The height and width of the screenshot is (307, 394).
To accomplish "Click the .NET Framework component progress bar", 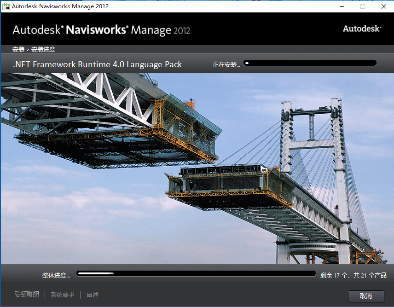I will (310, 63).
